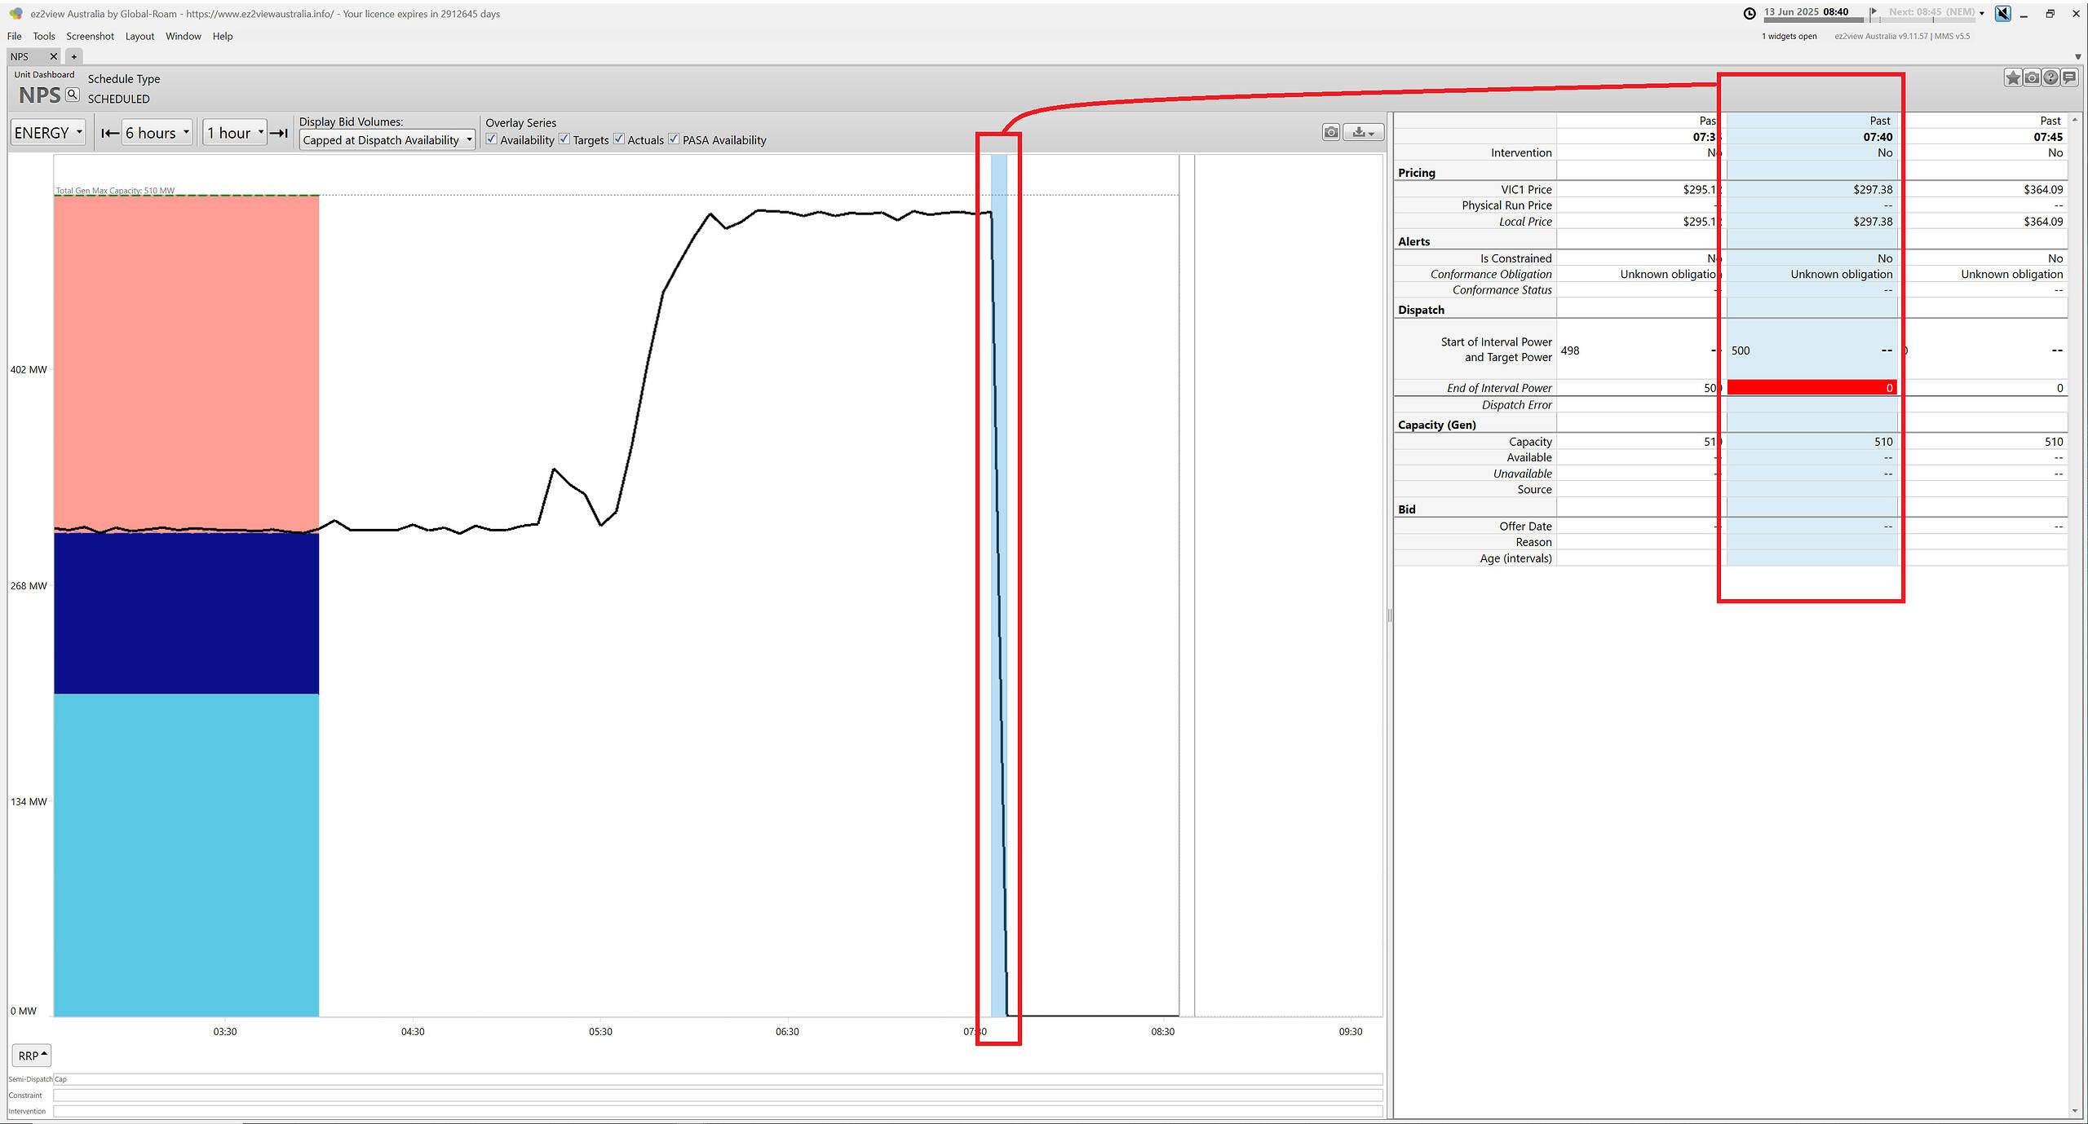
Task: Click the Dispatch Error row label
Action: click(1516, 405)
